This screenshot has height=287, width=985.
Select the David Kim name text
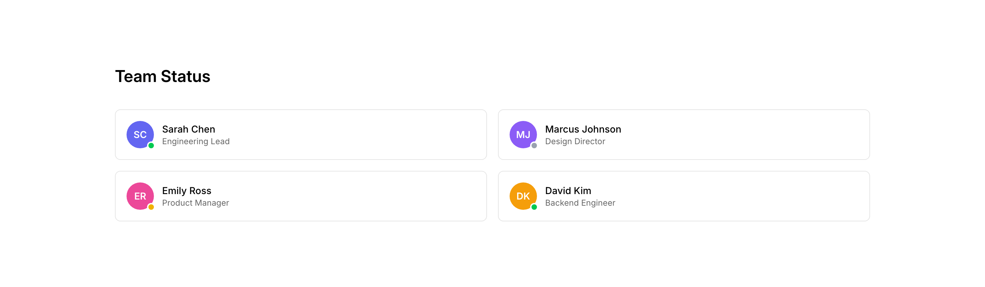(x=568, y=191)
